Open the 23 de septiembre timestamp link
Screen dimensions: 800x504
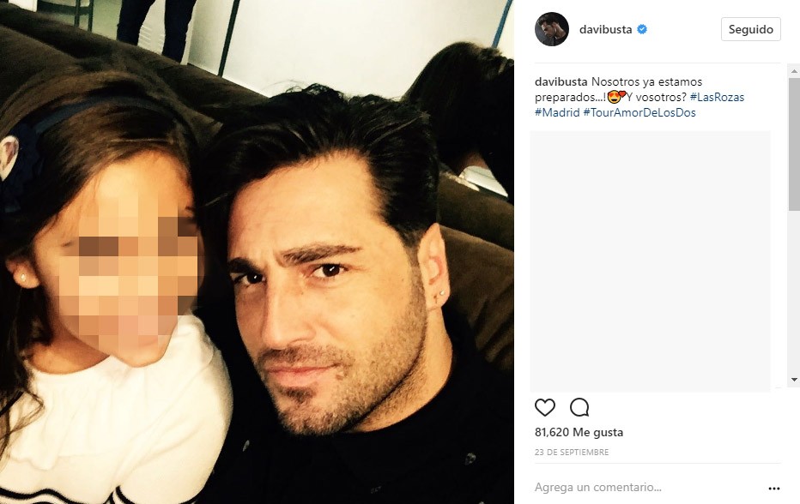point(572,452)
